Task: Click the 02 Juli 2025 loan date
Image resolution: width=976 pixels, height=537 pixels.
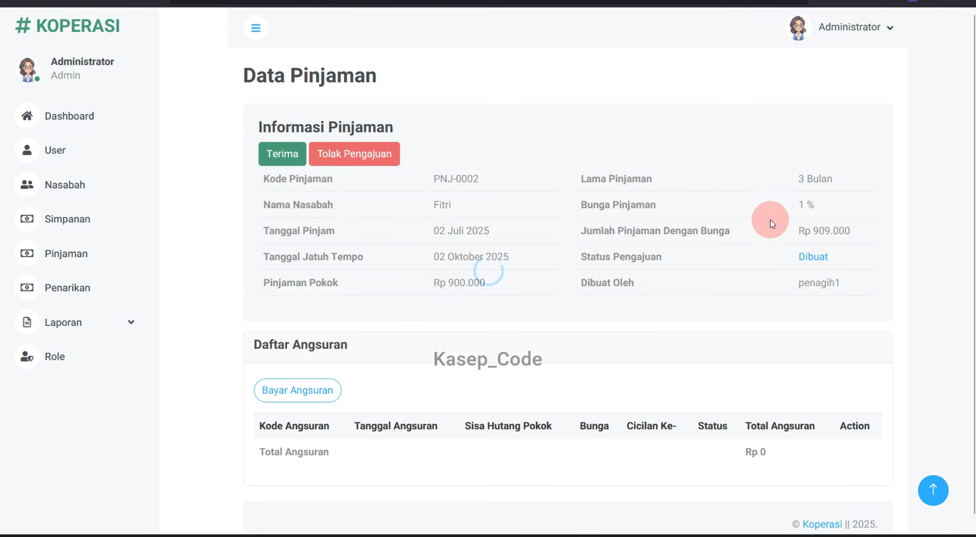Action: [x=461, y=231]
